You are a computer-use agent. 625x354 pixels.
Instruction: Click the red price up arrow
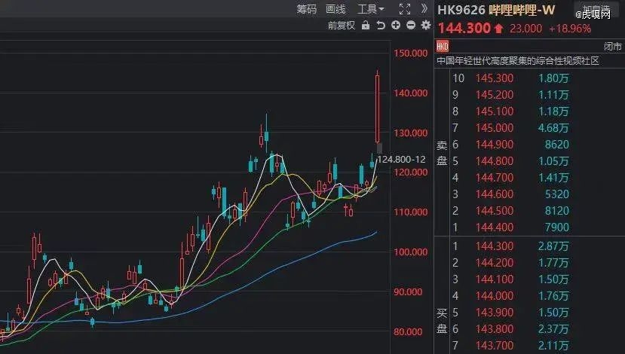[x=498, y=29]
